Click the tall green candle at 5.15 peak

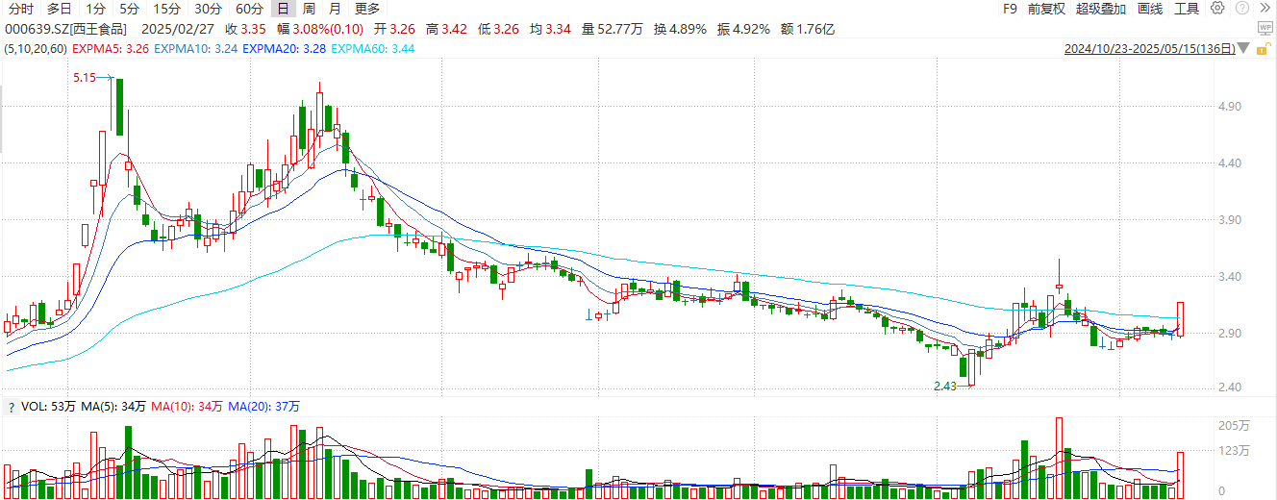click(x=119, y=106)
